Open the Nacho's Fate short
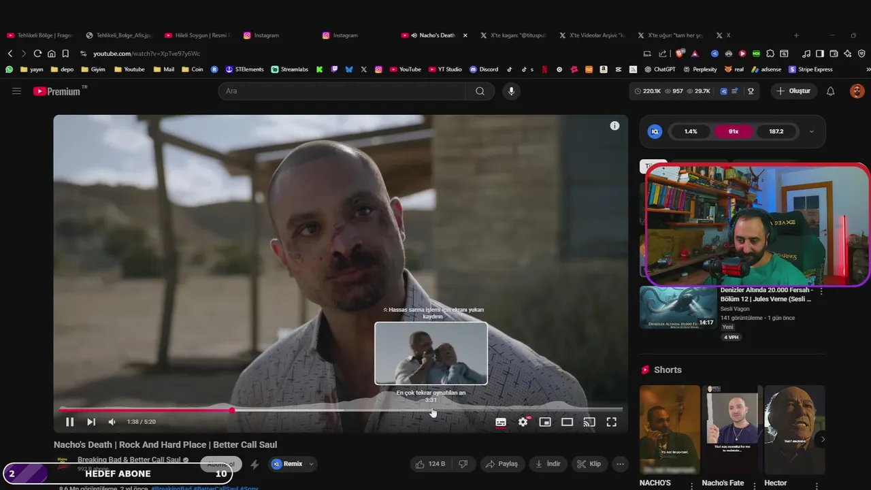This screenshot has width=871, height=490. pyautogui.click(x=732, y=429)
